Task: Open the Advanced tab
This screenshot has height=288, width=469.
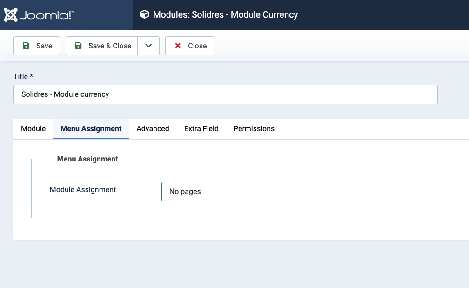Action: [x=153, y=129]
